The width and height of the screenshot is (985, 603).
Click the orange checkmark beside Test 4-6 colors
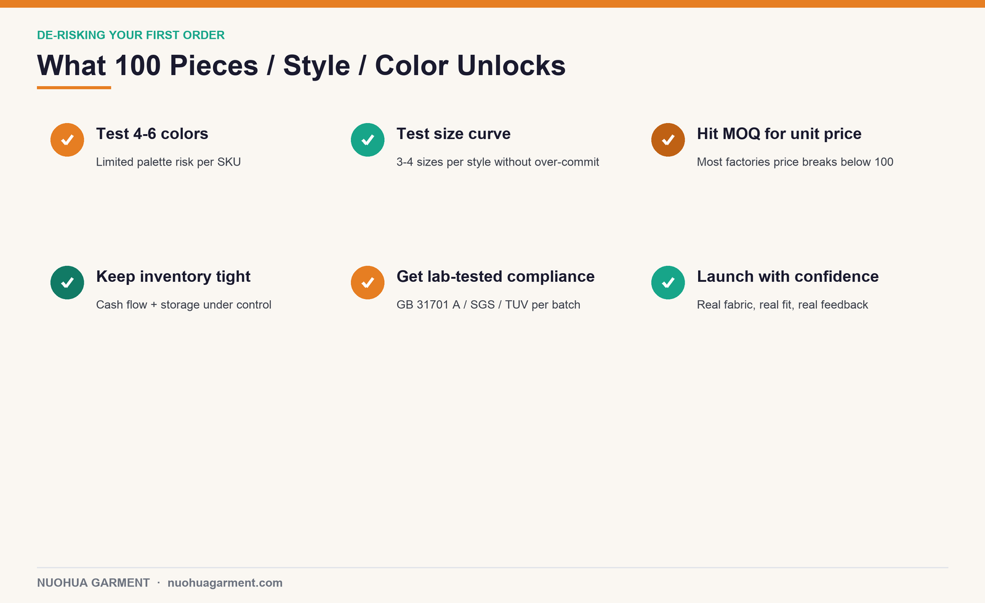pos(67,140)
